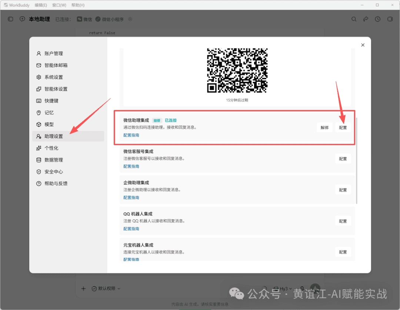Click the 数据管理 database icon
Viewport: 400px width, 310px height.
click(39, 160)
